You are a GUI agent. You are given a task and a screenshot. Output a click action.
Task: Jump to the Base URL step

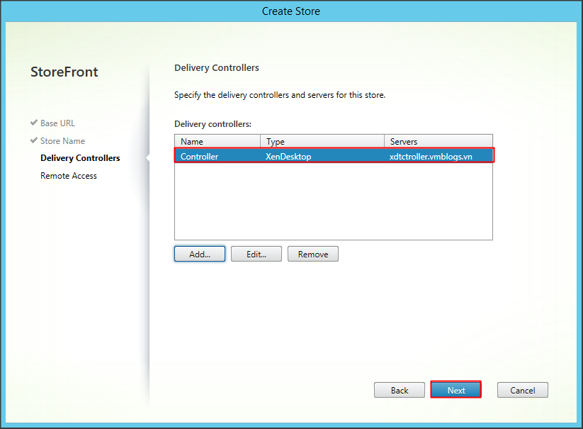[57, 123]
